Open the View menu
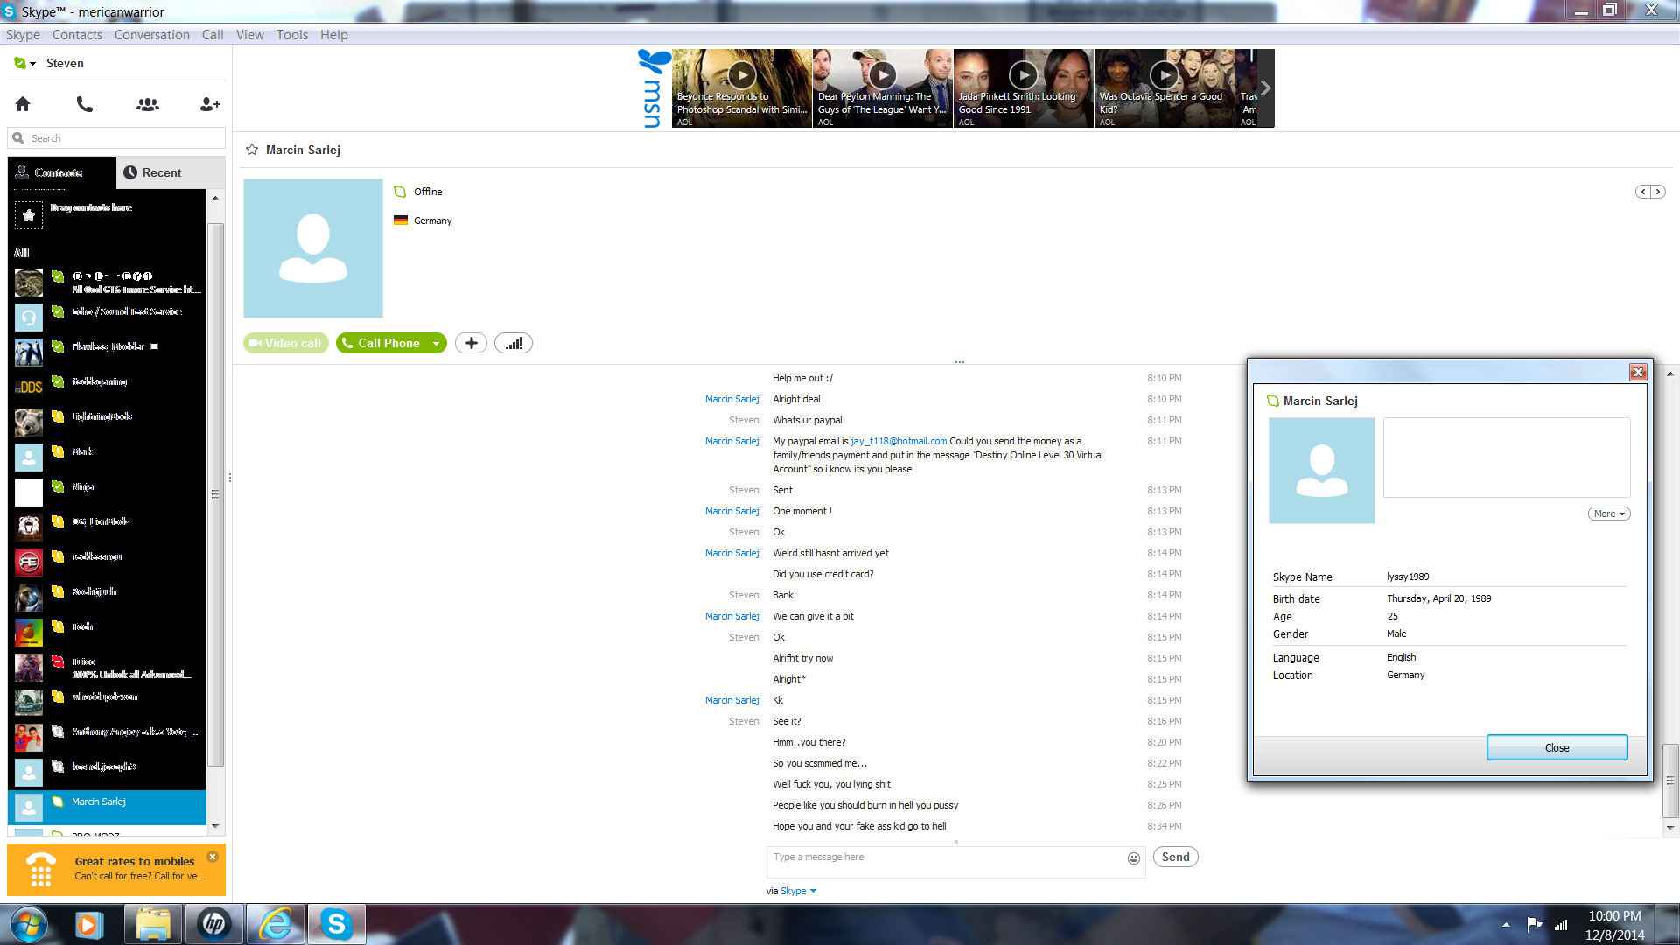 [x=250, y=35]
